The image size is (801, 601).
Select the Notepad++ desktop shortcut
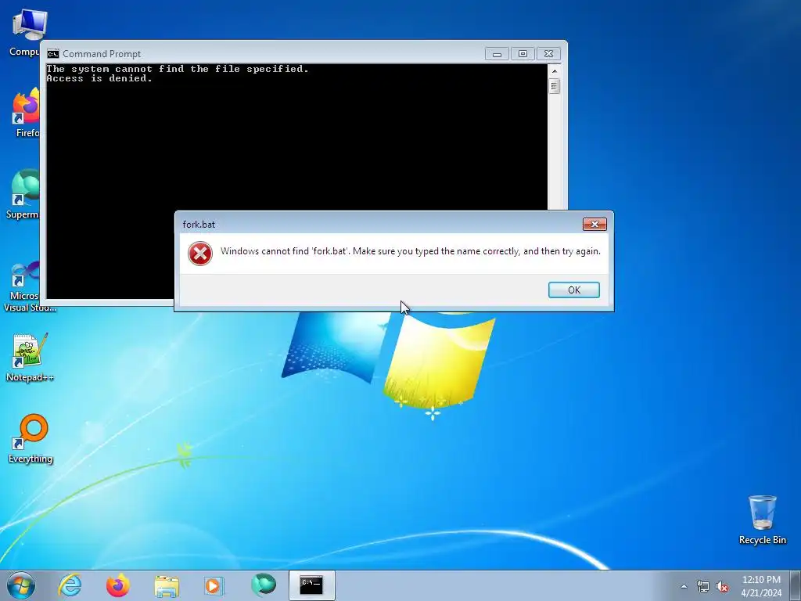pyautogui.click(x=30, y=358)
